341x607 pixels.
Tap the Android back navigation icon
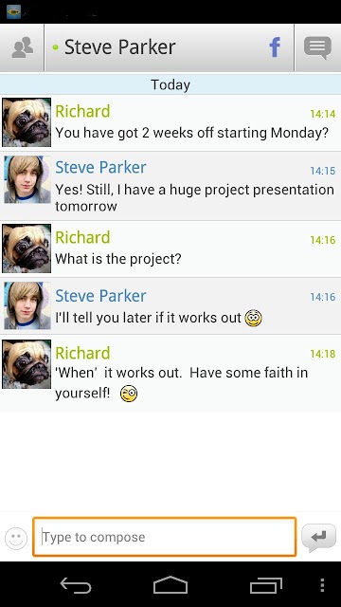tap(76, 585)
